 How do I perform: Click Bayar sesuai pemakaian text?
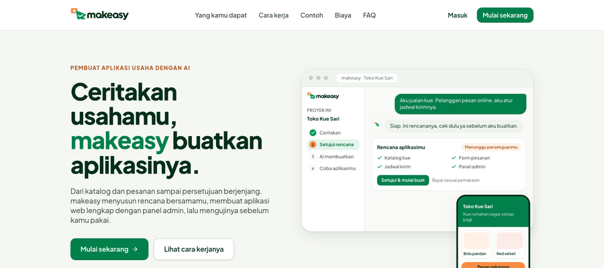point(456,180)
